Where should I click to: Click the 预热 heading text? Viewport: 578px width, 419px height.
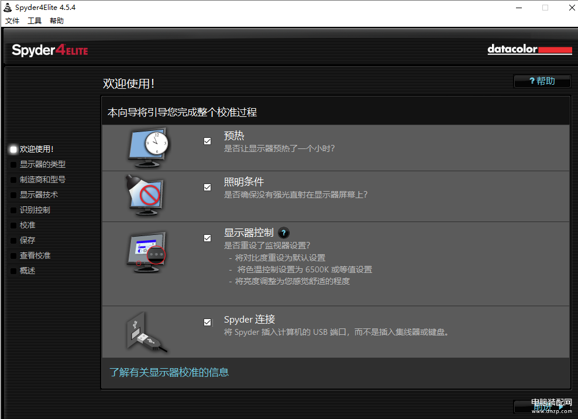(x=234, y=136)
